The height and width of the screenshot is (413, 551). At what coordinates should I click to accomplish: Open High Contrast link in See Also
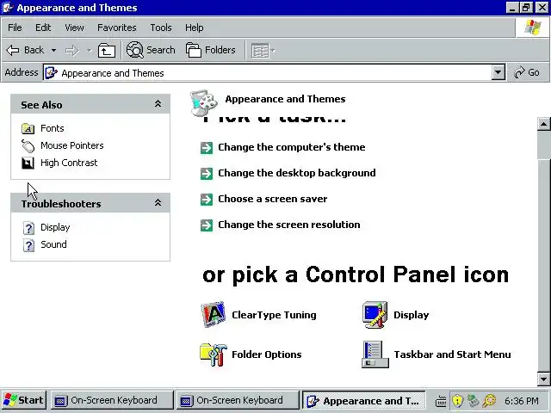[69, 163]
